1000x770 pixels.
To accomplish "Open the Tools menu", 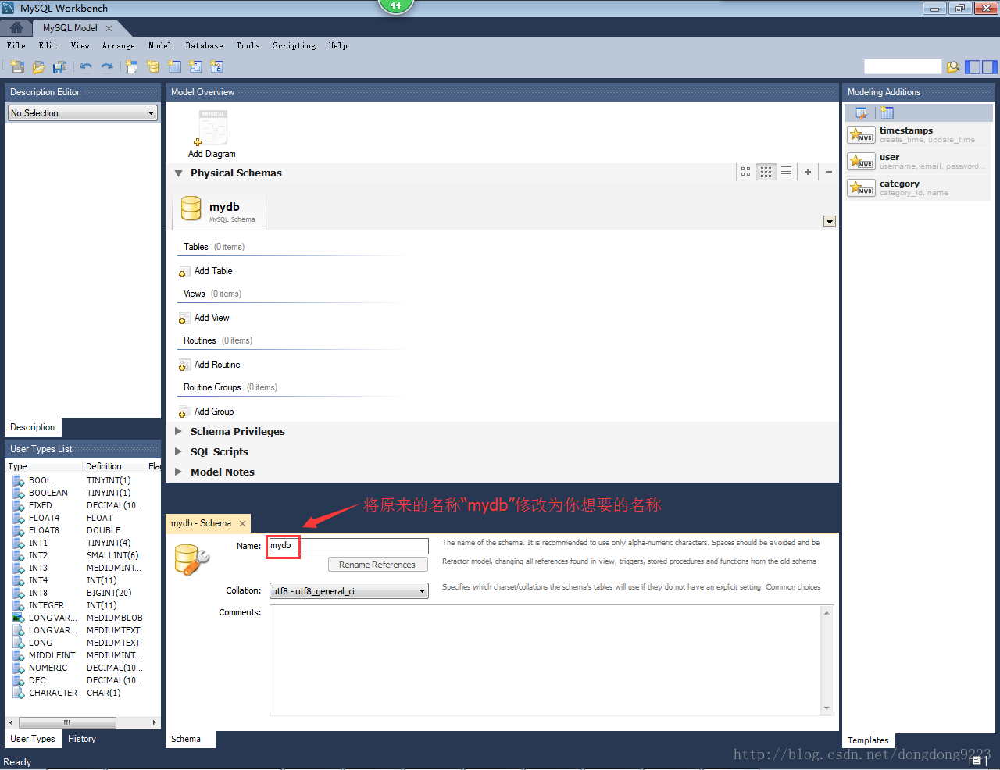I will coord(248,45).
